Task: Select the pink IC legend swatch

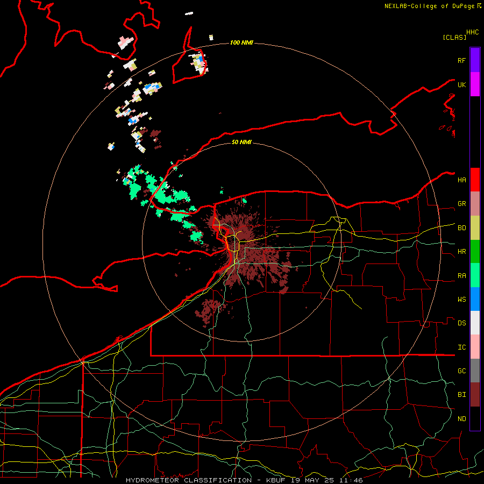Action: pos(475,347)
